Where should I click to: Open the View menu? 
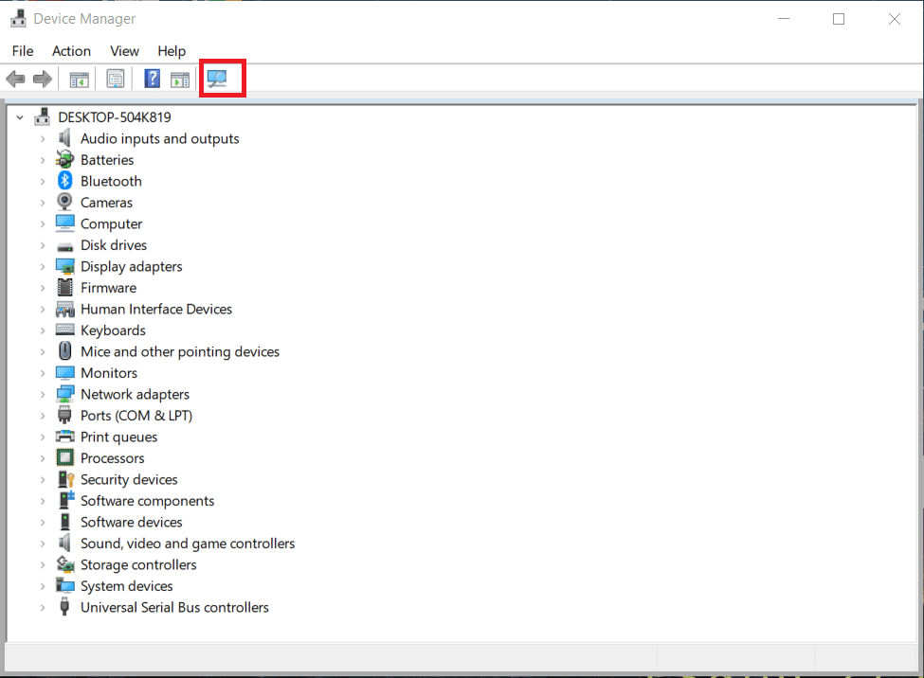pos(124,51)
